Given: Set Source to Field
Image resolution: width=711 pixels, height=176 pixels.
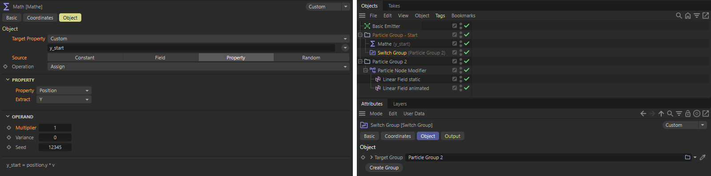Looking at the screenshot, I should [x=160, y=58].
